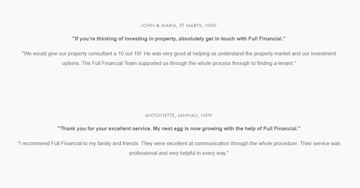Click the John & Maria, St Marys heading
The height and width of the screenshot is (188, 360).
coord(179,25)
